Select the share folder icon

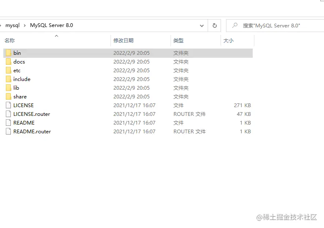tap(8, 96)
